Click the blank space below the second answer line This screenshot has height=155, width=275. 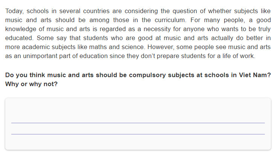(138, 142)
